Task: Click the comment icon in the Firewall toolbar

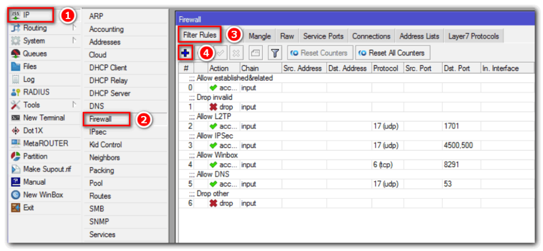Action: (256, 53)
